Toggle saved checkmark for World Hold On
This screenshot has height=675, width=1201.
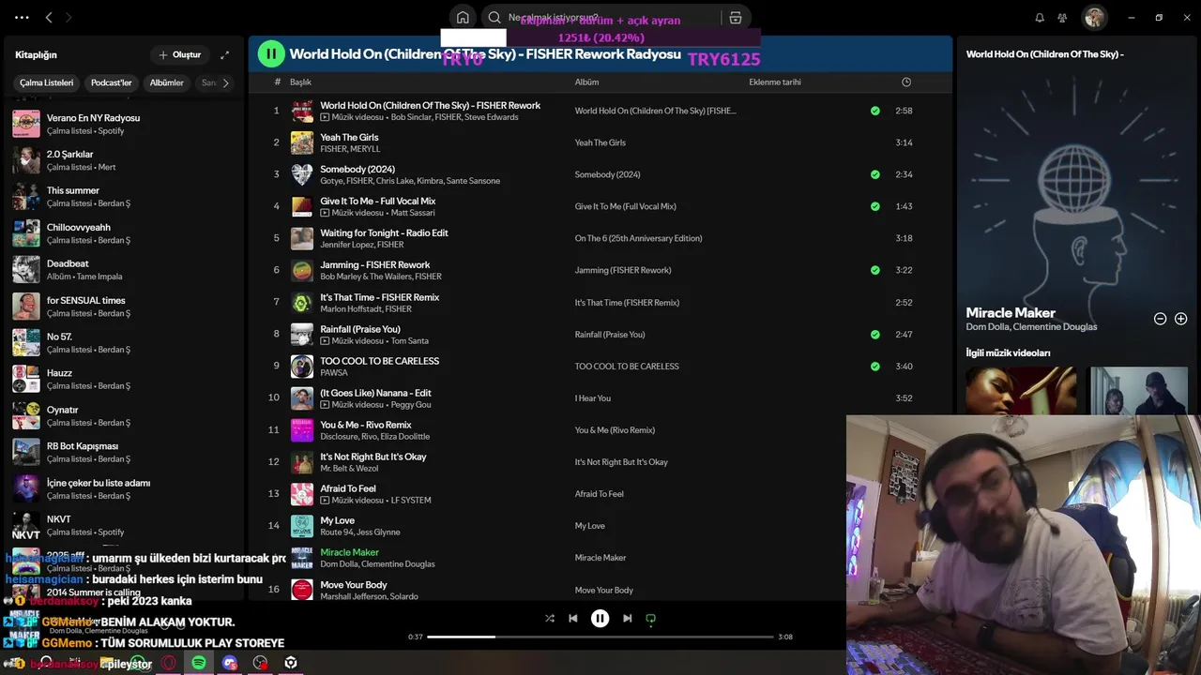tap(875, 111)
